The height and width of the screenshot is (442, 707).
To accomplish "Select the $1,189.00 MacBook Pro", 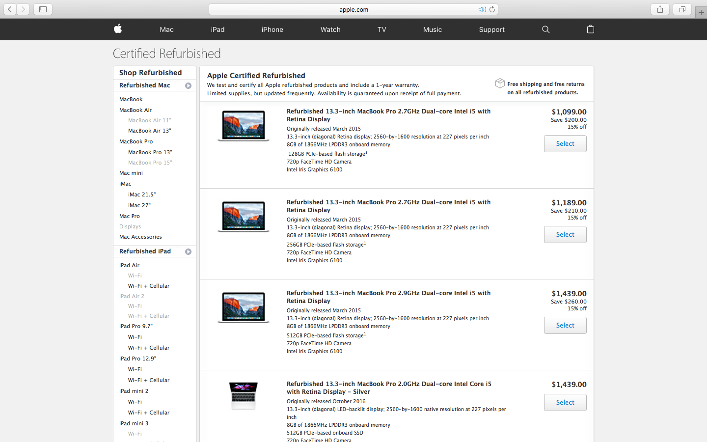I will point(565,235).
